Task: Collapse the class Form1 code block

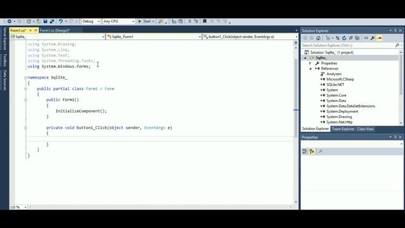Action: tap(25, 89)
